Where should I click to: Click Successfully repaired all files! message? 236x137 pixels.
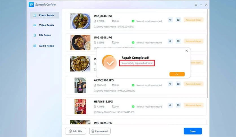pos(137,63)
